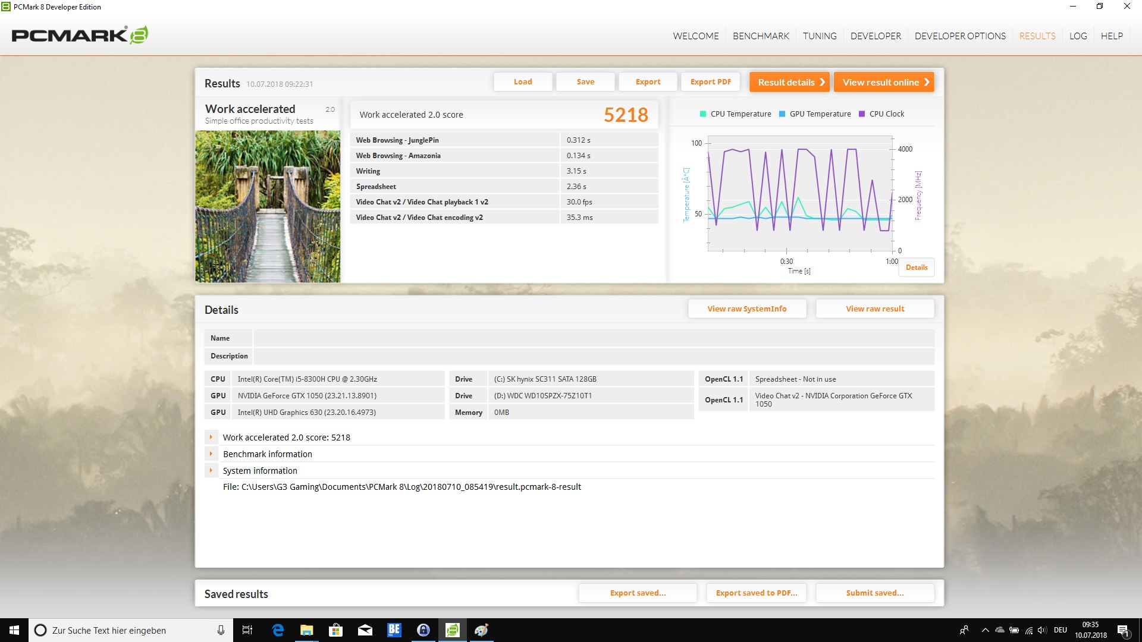Toggle CPU Temperature legend swatch
This screenshot has width=1142, height=642.
[703, 114]
